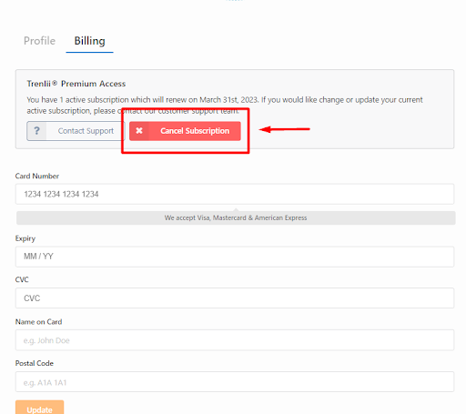Focus the Card Number input field
The height and width of the screenshot is (414, 466).
pyautogui.click(x=235, y=194)
